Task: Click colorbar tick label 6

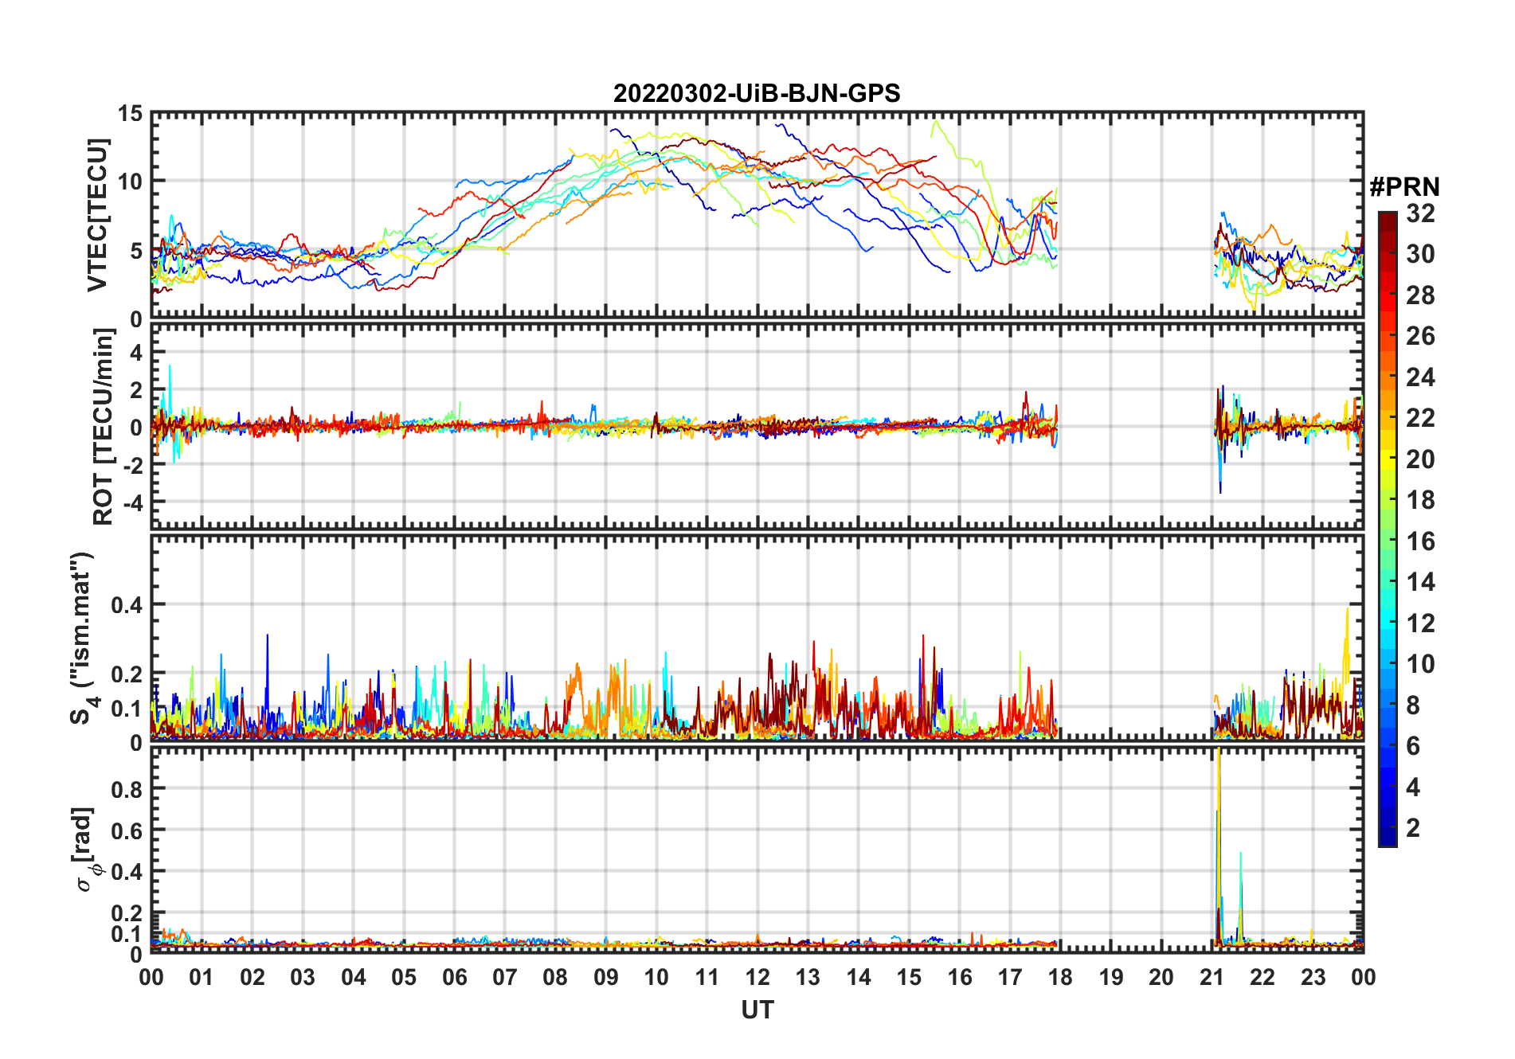Action: (x=1413, y=745)
